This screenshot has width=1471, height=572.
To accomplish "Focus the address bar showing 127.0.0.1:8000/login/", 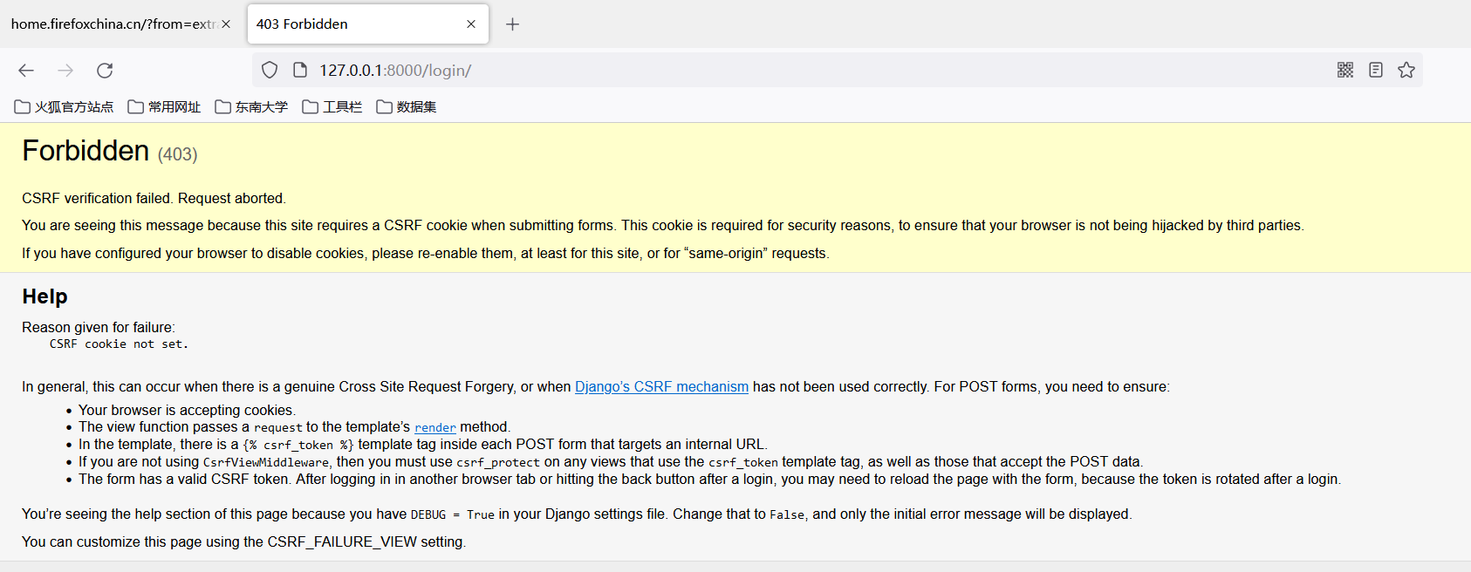I will pyautogui.click(x=785, y=71).
